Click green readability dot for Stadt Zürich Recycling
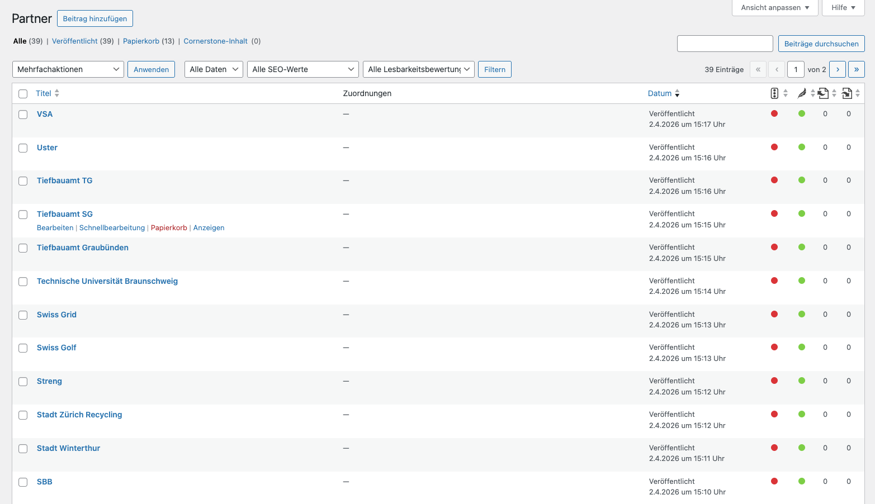The image size is (875, 504). (x=802, y=414)
